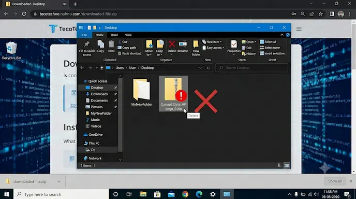The image size is (356, 199).
Task: Click Users in the address breadcrumb
Action: click(x=120, y=68)
